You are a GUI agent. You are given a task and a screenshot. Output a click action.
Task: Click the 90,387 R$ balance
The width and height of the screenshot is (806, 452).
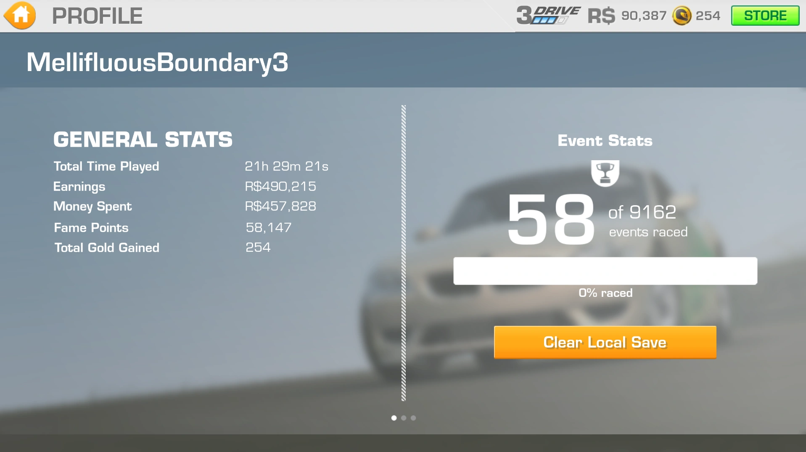(x=644, y=16)
